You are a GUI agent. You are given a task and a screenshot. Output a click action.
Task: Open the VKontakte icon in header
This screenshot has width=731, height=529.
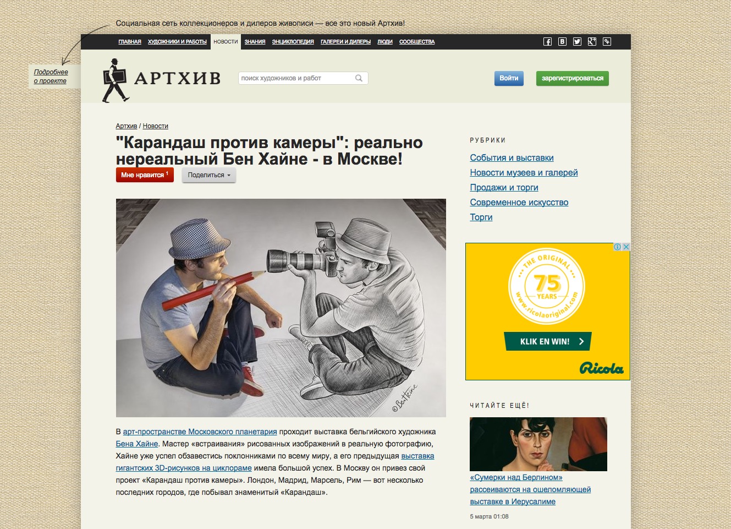point(562,42)
